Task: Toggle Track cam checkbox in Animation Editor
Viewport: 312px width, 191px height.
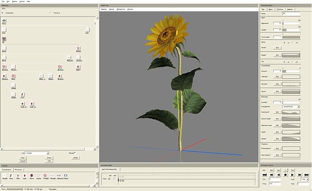Action: [x=115, y=179]
